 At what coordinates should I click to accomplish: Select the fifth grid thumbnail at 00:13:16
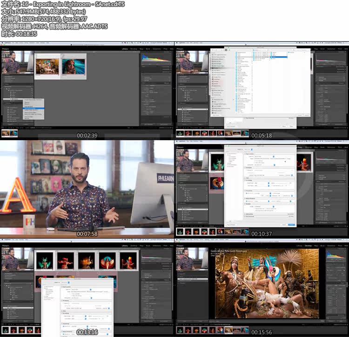(128, 261)
